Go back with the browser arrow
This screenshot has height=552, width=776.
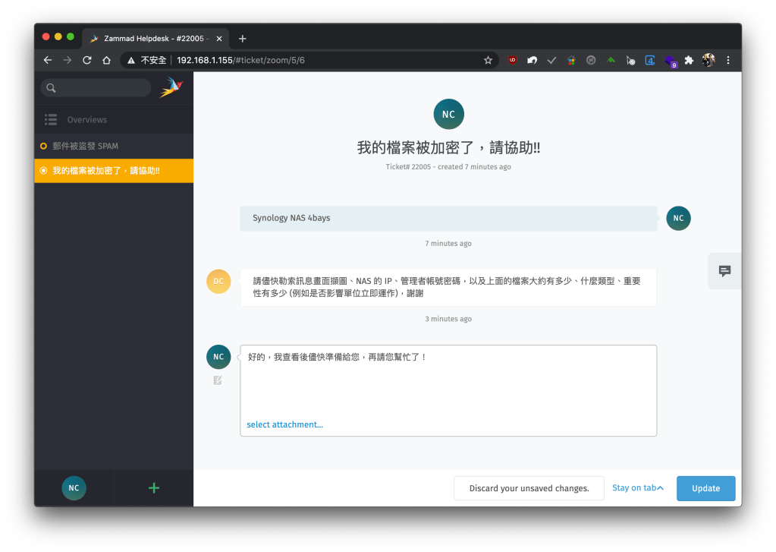tap(48, 60)
